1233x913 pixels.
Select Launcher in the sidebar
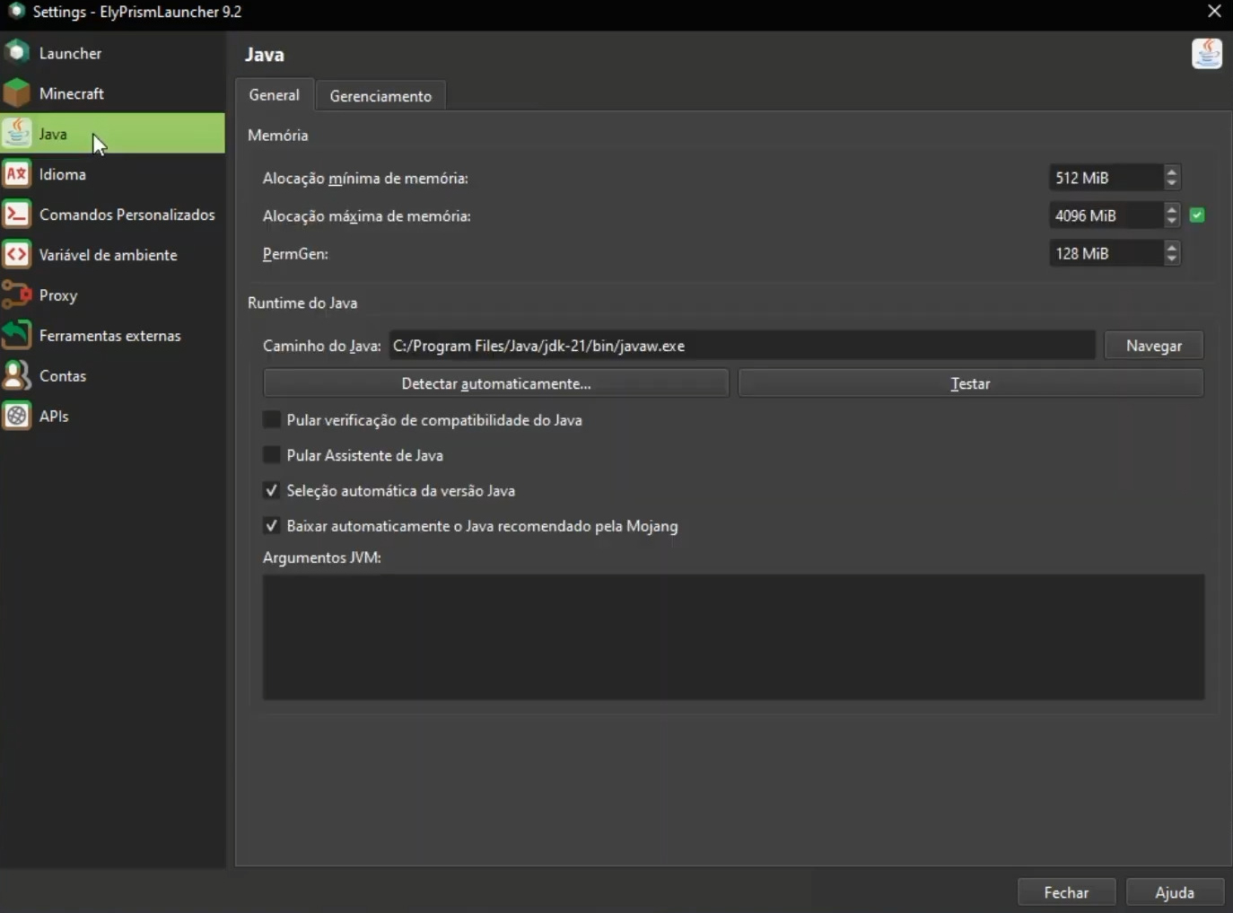pyautogui.click(x=112, y=52)
